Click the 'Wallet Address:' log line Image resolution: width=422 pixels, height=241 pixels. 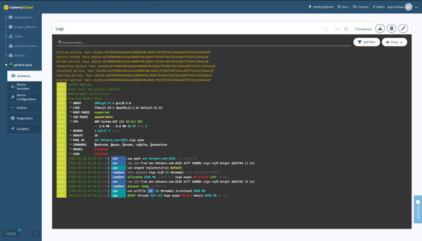point(80,84)
